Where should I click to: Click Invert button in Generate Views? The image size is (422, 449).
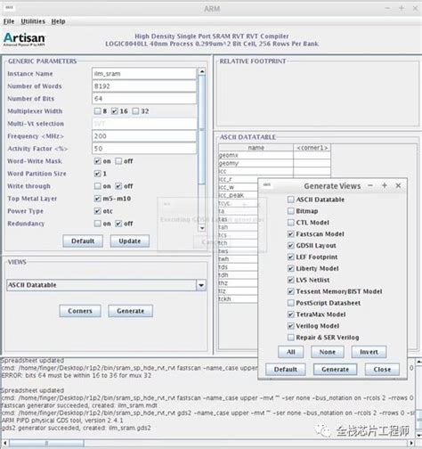tap(369, 352)
